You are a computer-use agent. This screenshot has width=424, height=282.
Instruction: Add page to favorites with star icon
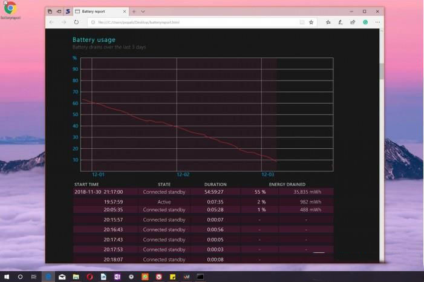pyautogui.click(x=311, y=22)
